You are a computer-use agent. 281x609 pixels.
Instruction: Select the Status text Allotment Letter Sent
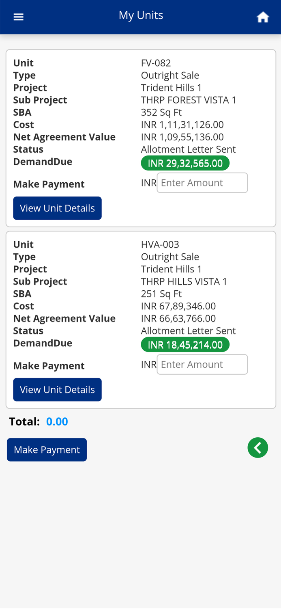[188, 149]
